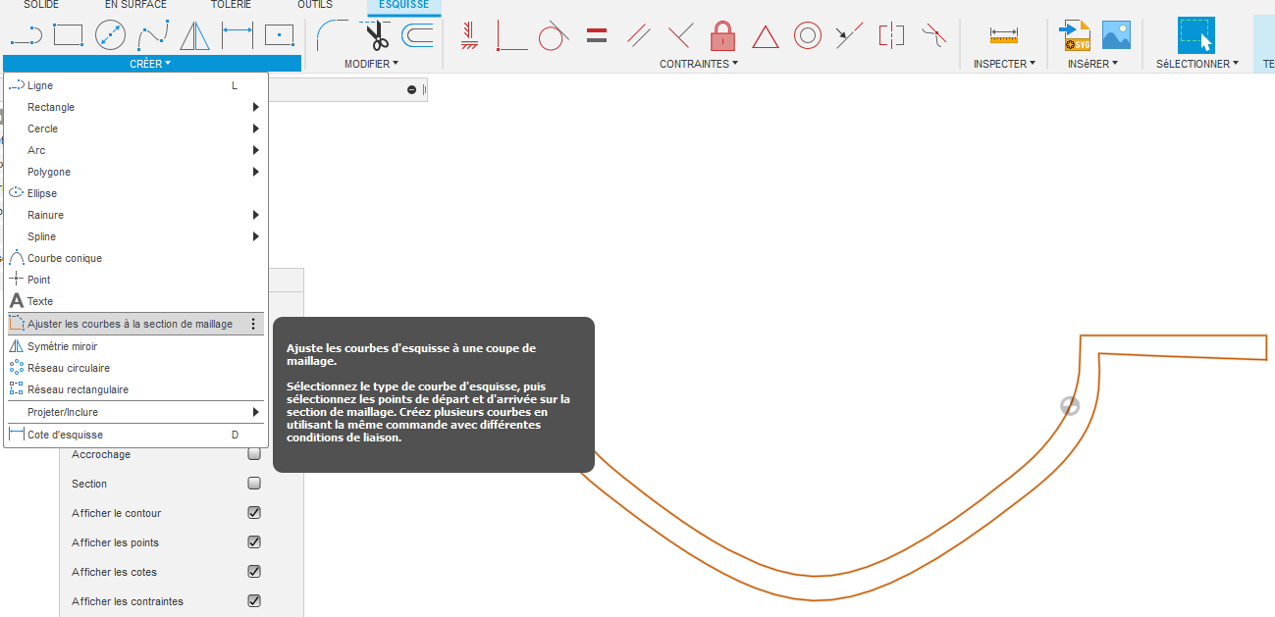1275x617 pixels.
Task: Click the Insert SVG icon
Action: coord(1076,36)
